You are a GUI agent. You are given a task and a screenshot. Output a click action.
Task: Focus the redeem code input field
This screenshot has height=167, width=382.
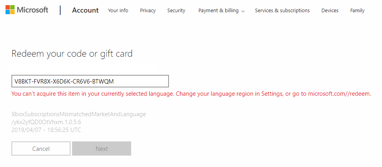90,81
